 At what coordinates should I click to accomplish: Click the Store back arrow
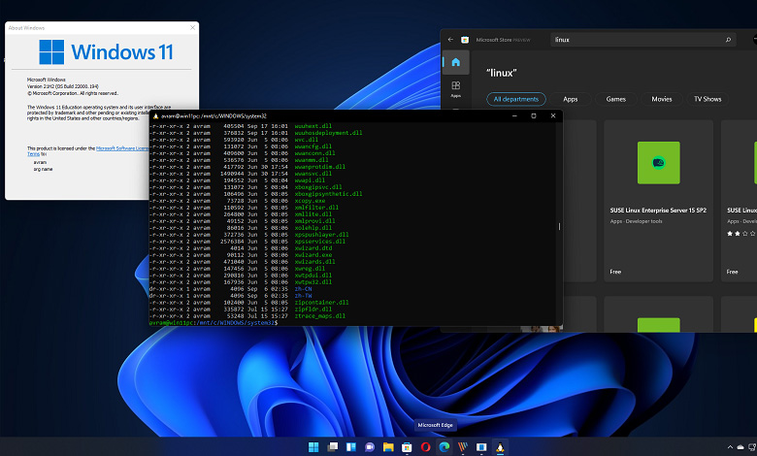449,40
